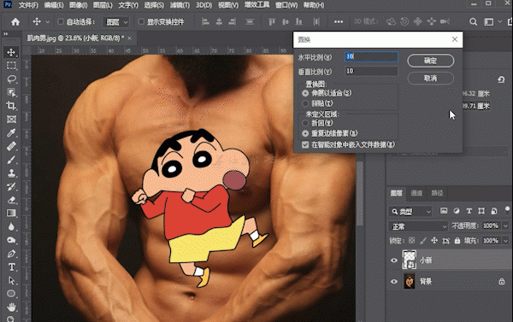Select the 拼贴(T) radio option

pos(305,103)
